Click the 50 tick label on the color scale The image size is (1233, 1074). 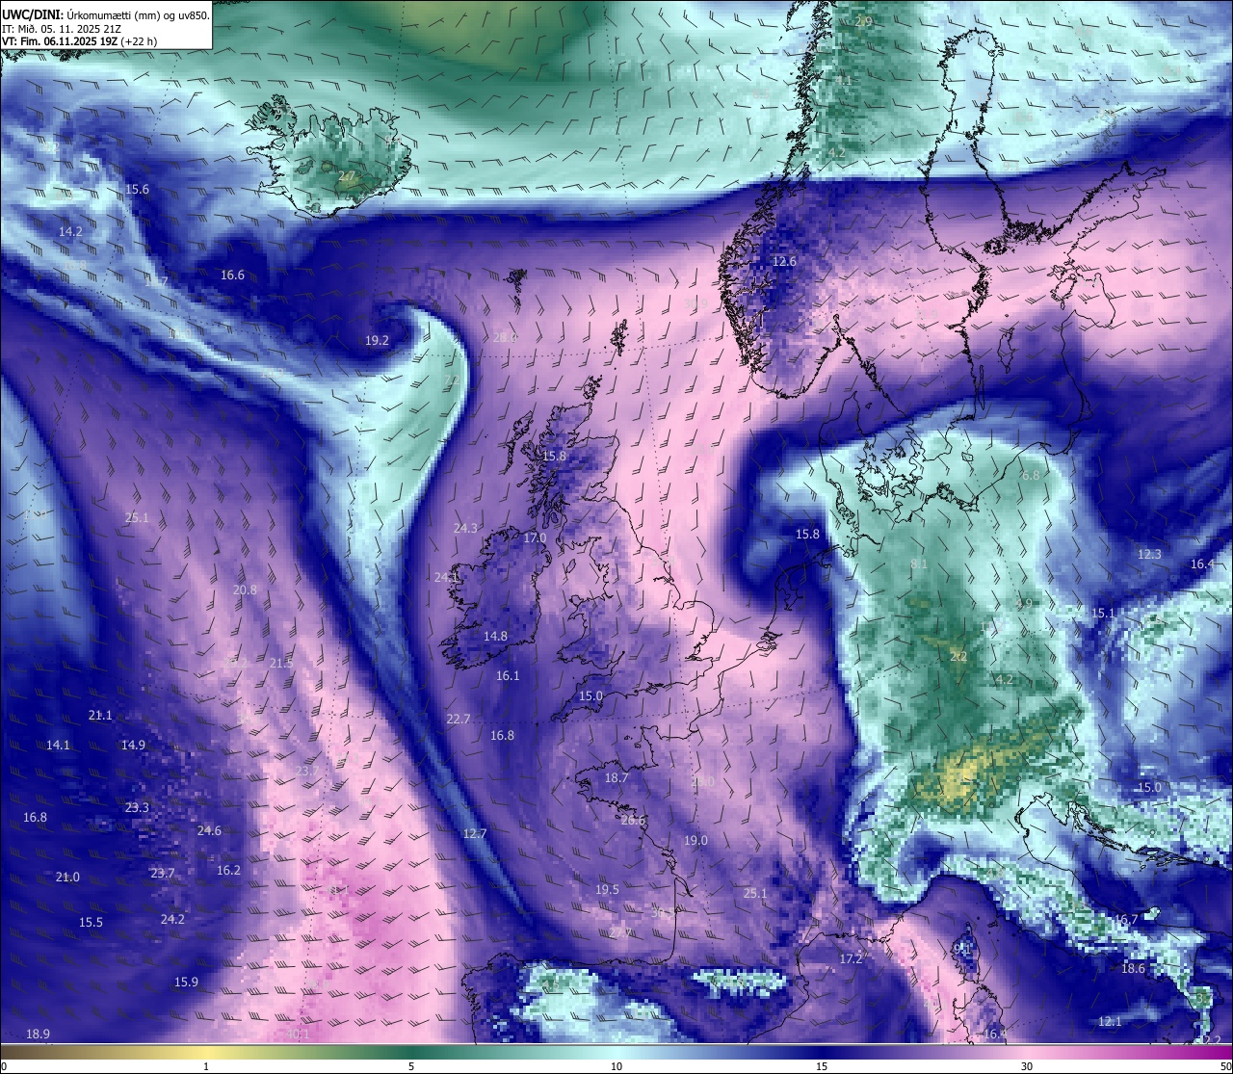coord(1225,1066)
